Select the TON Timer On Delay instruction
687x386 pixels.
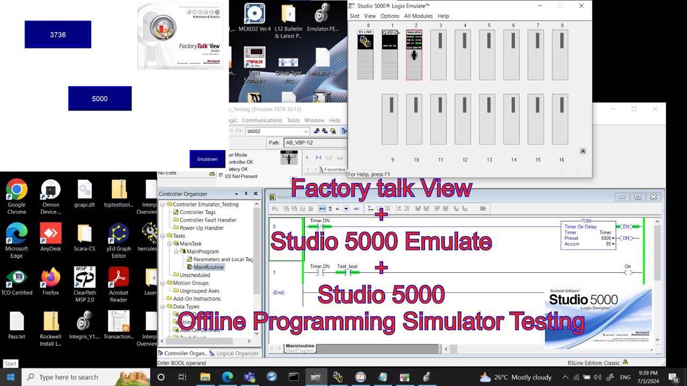(x=588, y=235)
